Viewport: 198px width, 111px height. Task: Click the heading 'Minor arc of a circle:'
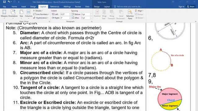pyautogui.click(x=41, y=63)
